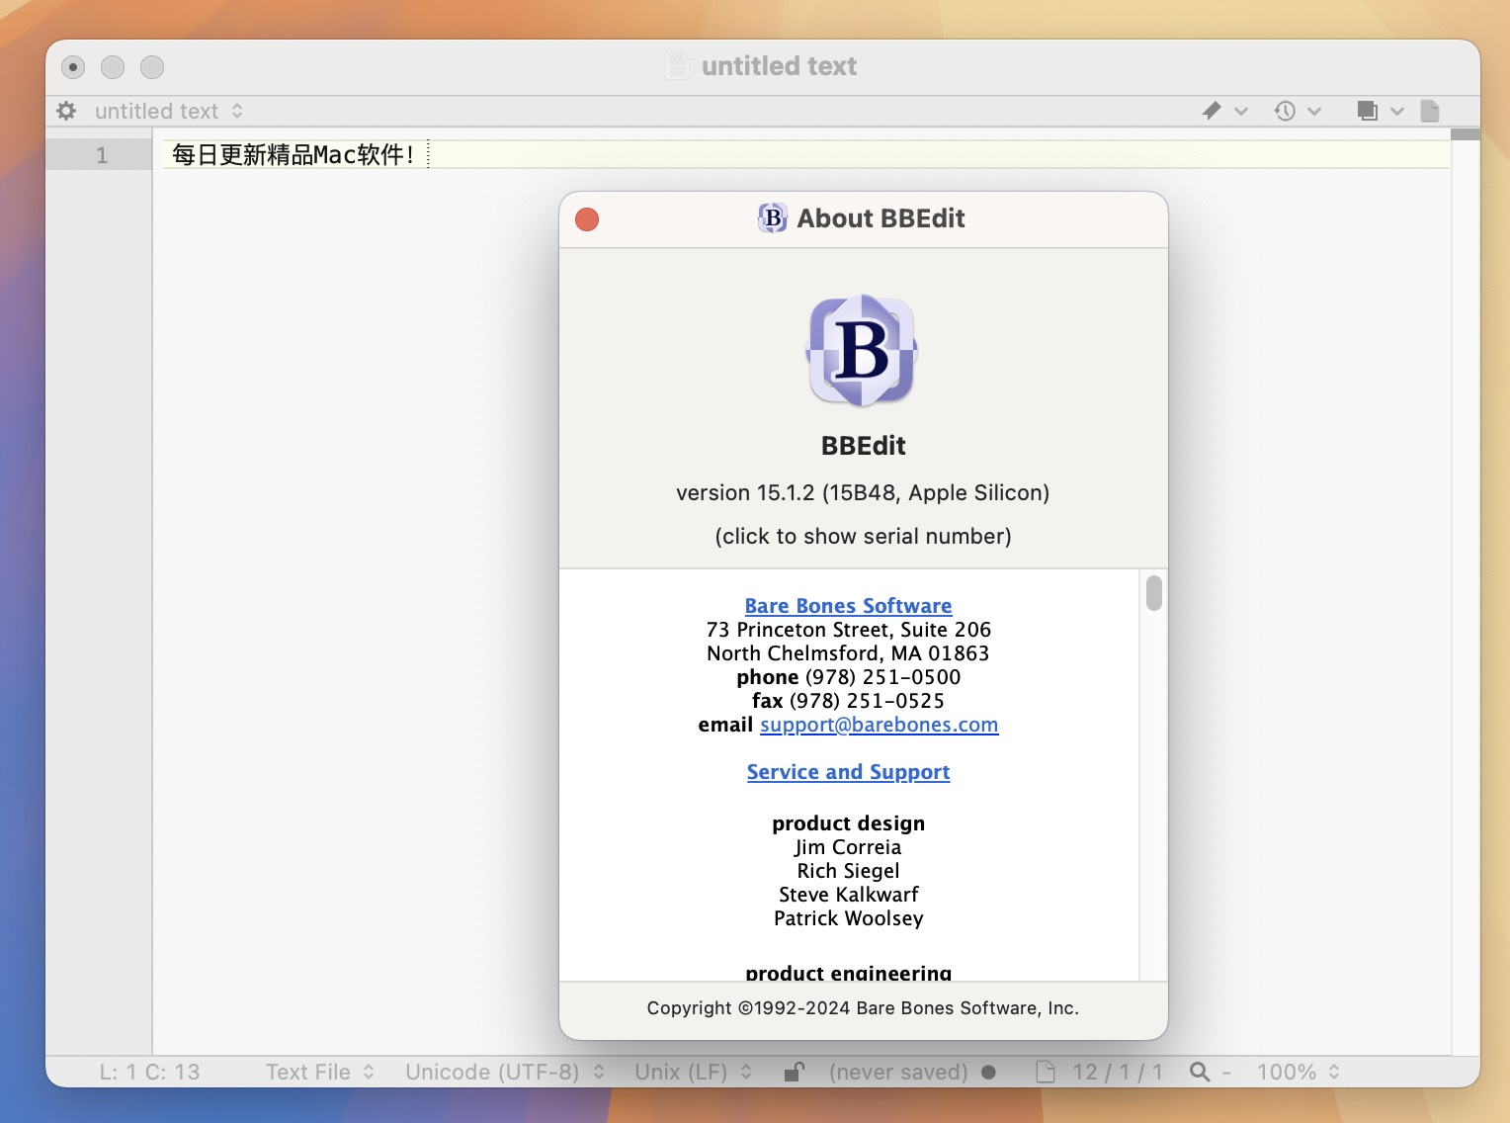Click the Patrick Woolsey credit name
This screenshot has width=1510, height=1123.
[x=848, y=918]
